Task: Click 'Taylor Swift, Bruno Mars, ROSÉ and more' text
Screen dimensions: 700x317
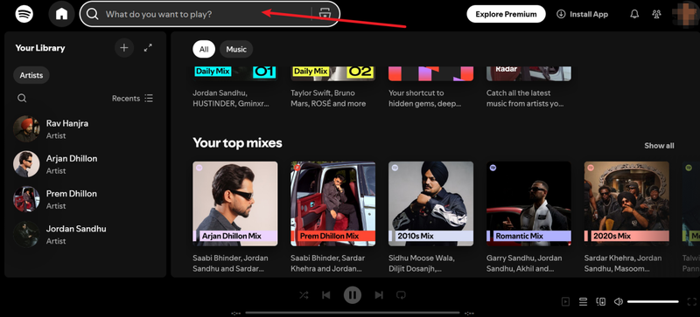Action: 328,98
